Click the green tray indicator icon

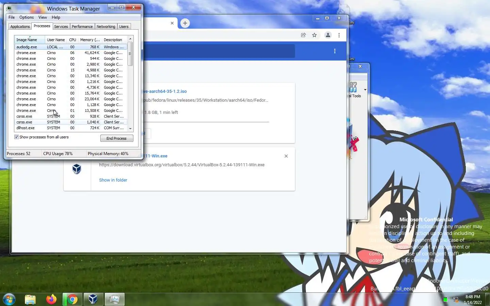(x=445, y=300)
